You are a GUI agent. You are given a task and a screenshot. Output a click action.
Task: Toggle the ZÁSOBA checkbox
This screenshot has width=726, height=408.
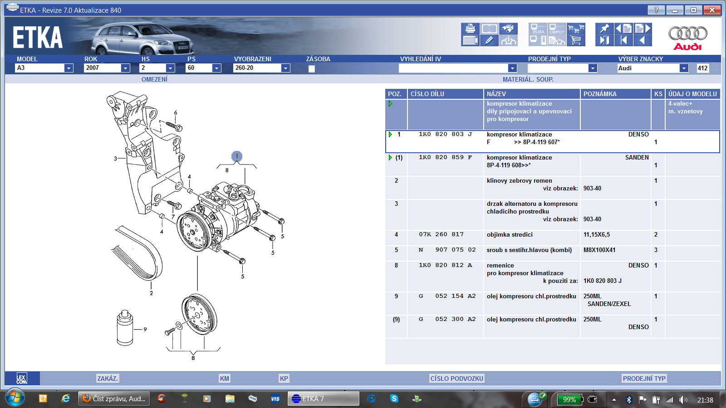311,69
